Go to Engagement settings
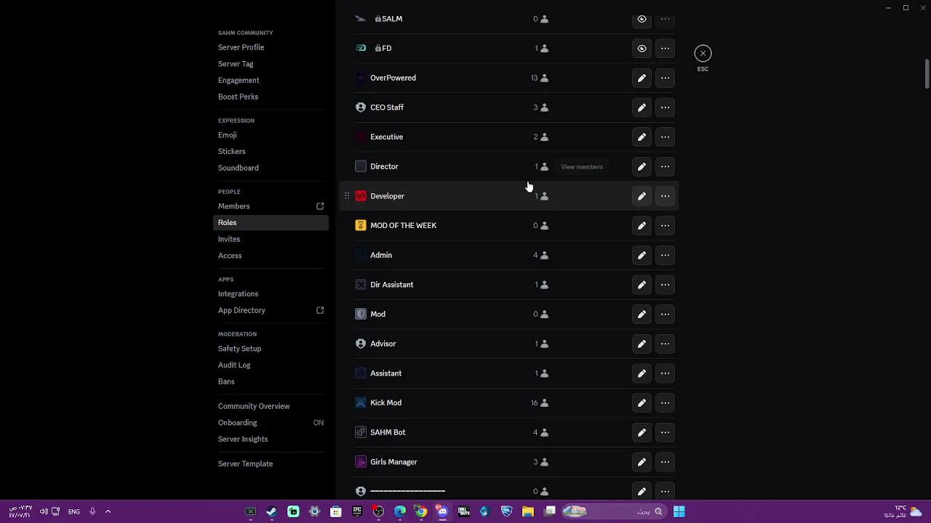The width and height of the screenshot is (931, 523). (x=239, y=81)
